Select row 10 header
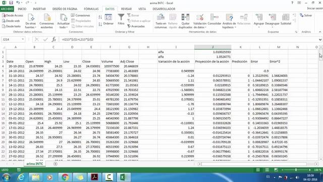 (3, 95)
